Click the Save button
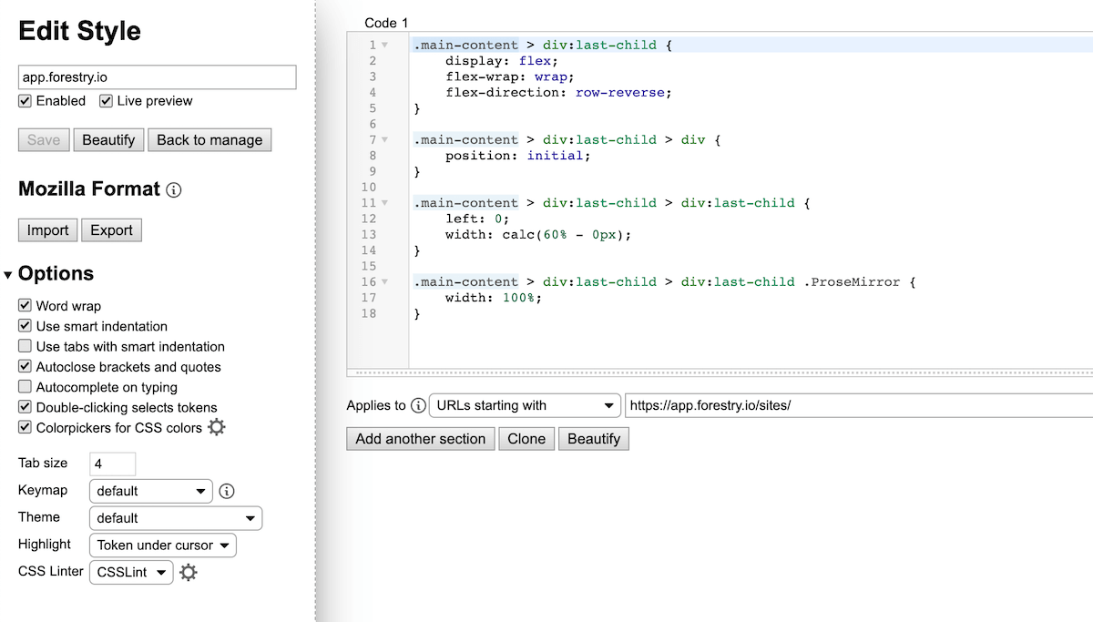The image size is (1093, 622). (x=44, y=140)
